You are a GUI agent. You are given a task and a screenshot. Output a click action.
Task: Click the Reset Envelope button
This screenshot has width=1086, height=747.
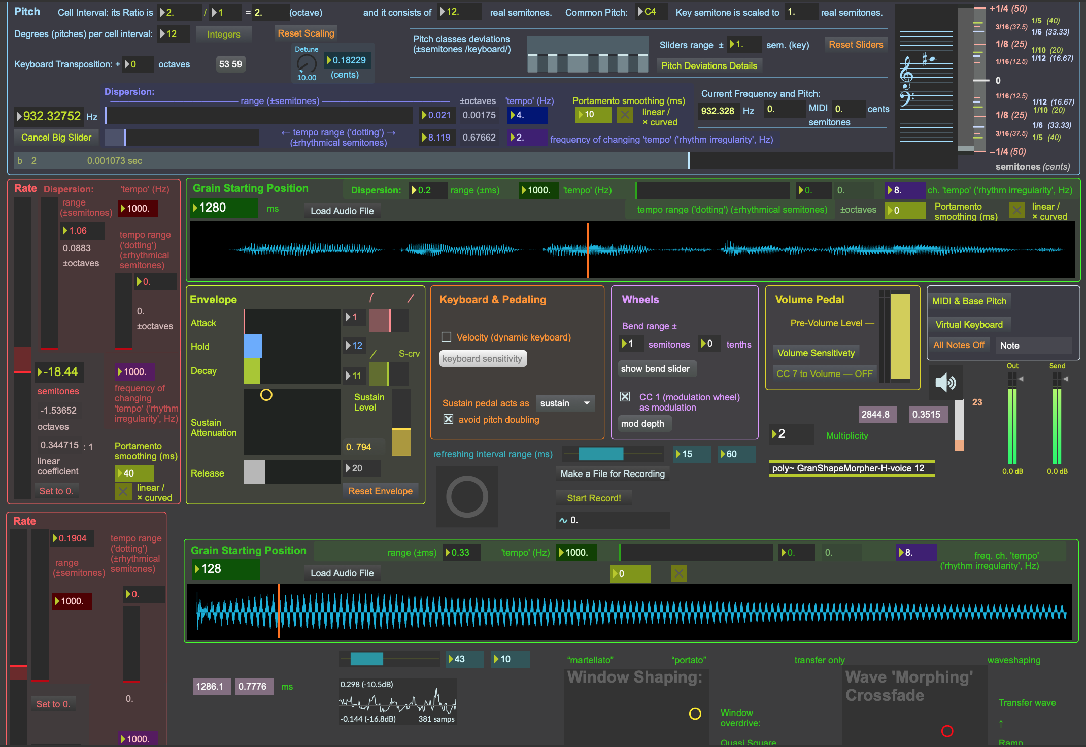pyautogui.click(x=379, y=491)
